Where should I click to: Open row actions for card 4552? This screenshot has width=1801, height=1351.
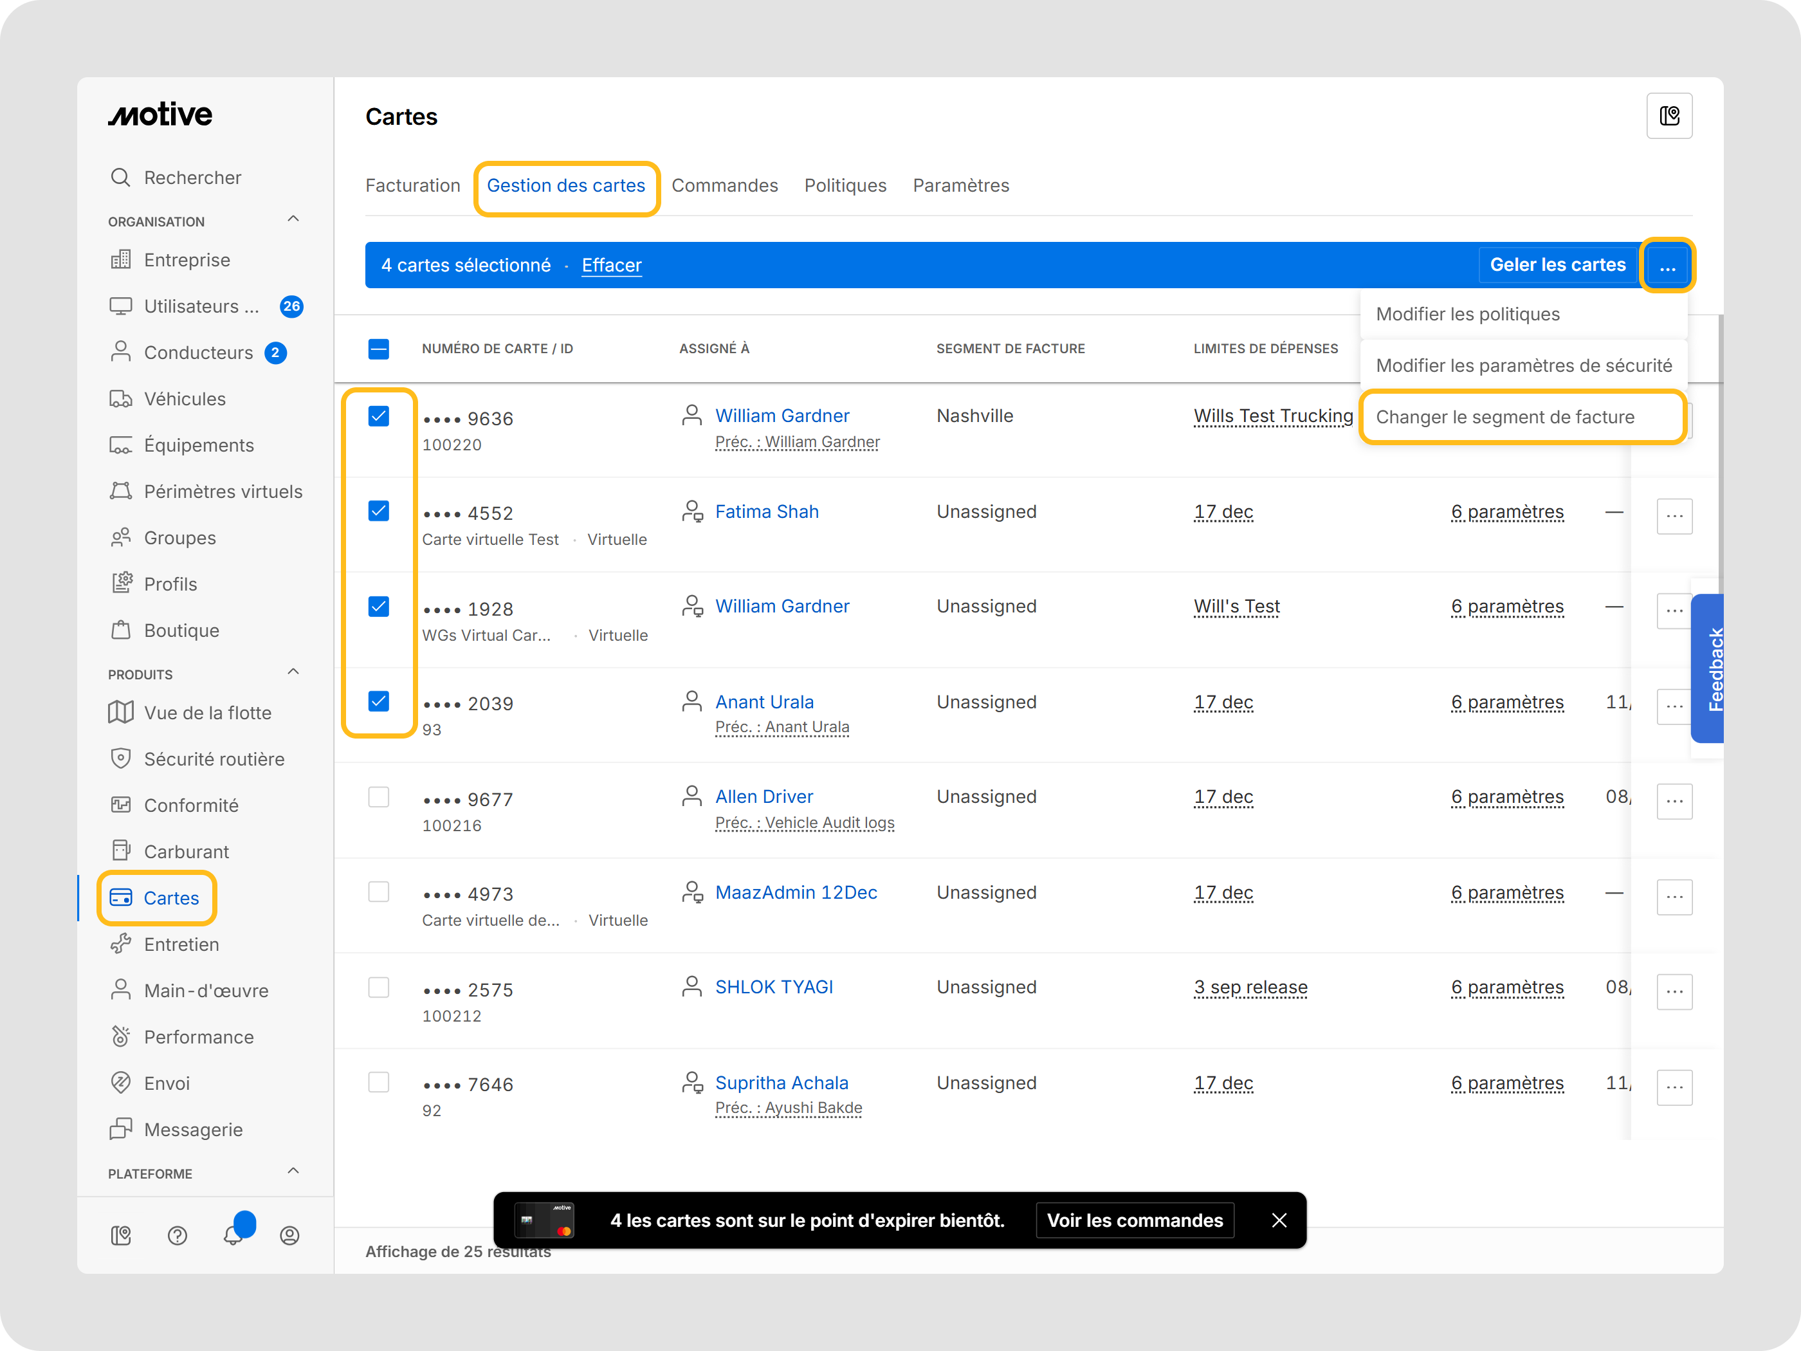tap(1674, 517)
